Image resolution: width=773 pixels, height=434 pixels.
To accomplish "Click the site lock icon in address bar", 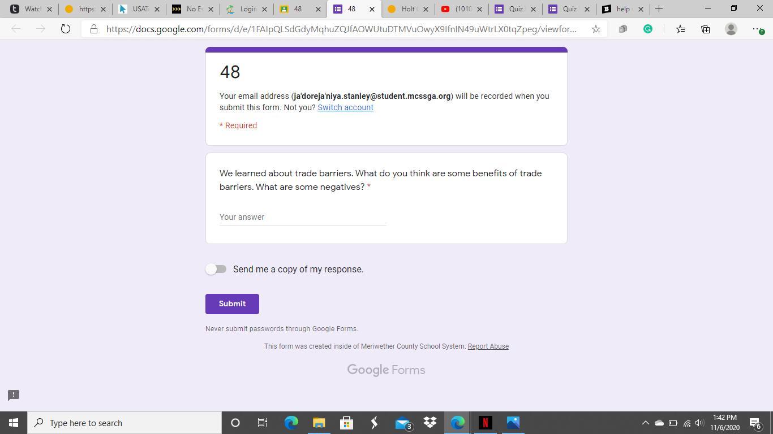I will (94, 29).
